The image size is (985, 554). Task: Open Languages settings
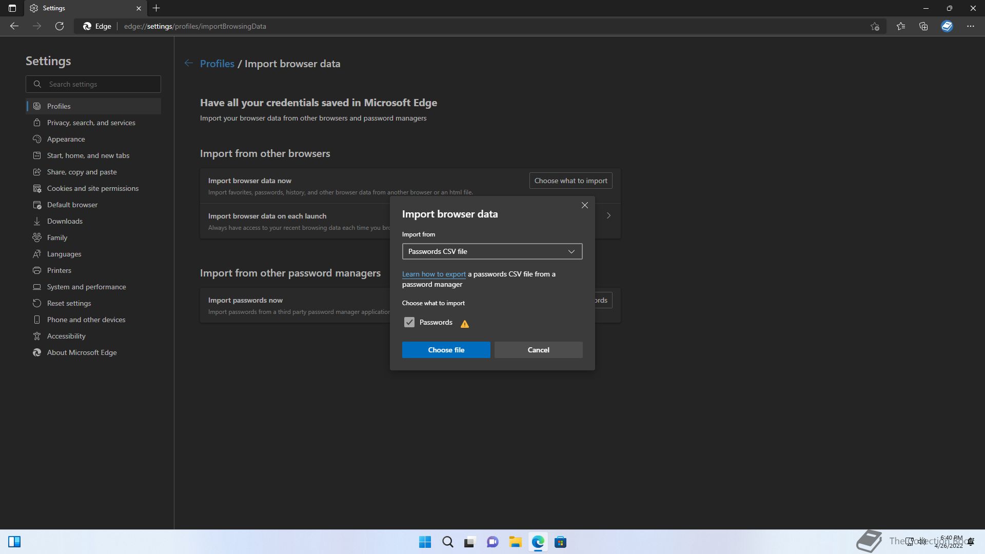point(93,254)
